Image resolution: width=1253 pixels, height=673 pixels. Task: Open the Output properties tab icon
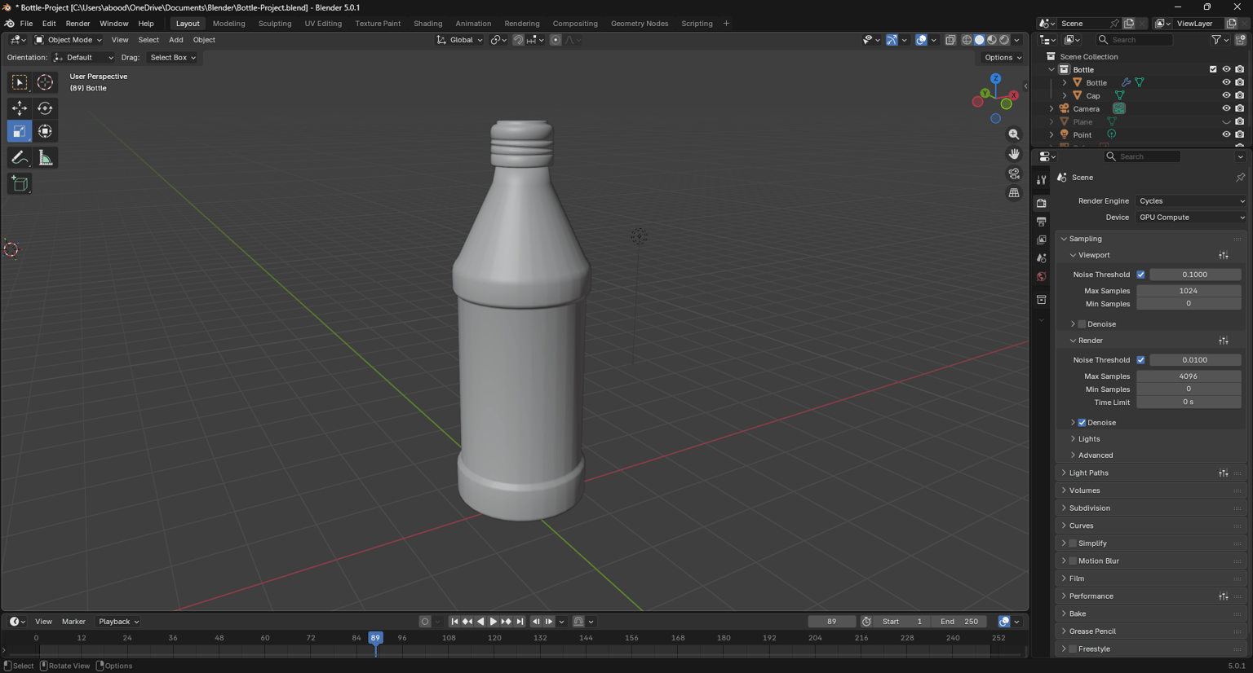coord(1042,222)
